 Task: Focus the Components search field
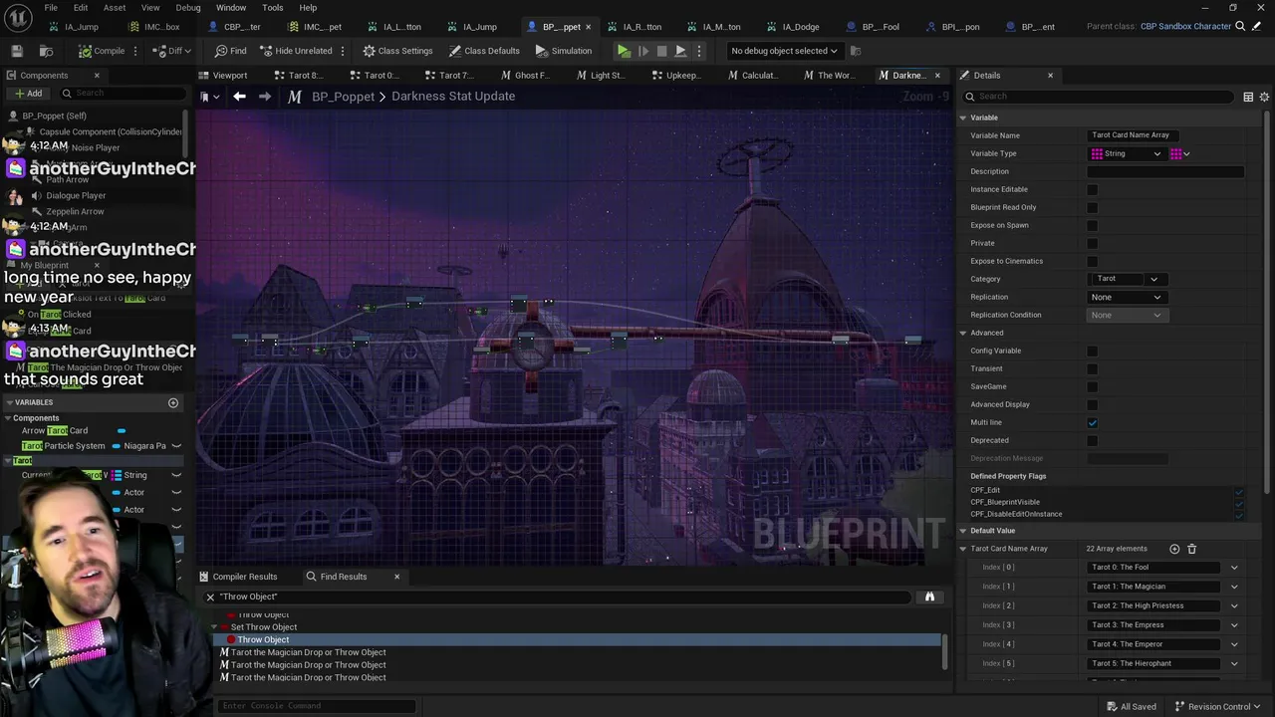point(122,94)
